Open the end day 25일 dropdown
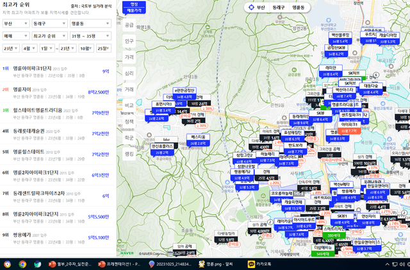This screenshot has width=410, height=270. pos(104,49)
